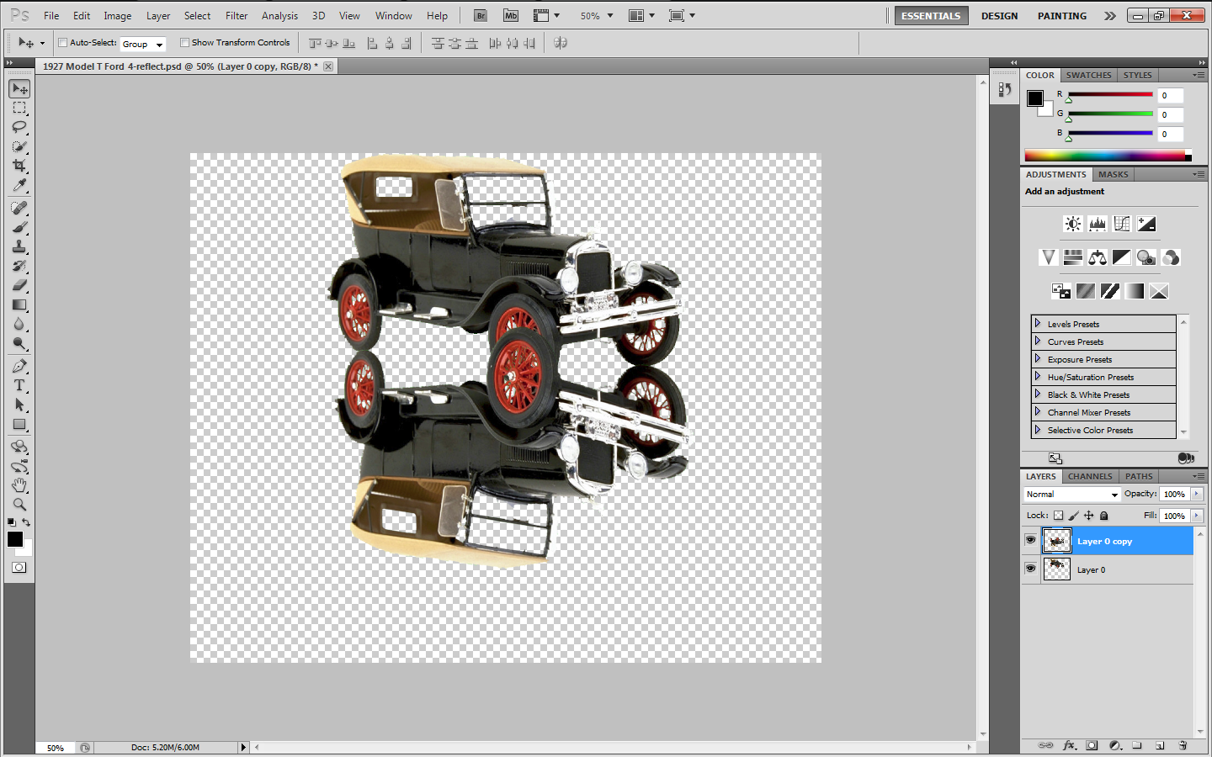The image size is (1212, 757).
Task: Select the Lasso tool
Action: coord(19,127)
